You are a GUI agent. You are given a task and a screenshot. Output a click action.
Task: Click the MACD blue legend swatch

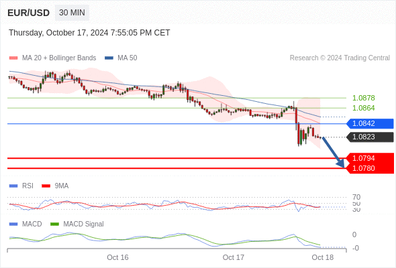tap(13, 224)
